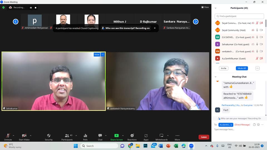Open the View menu at top right

(205, 7)
